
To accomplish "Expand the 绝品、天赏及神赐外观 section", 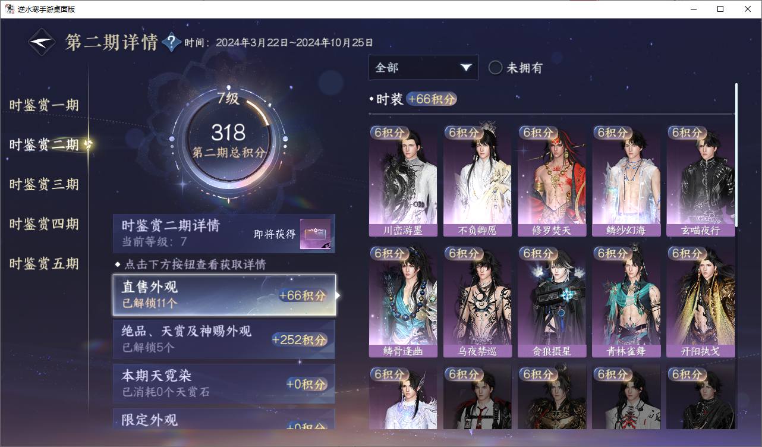I will coord(224,339).
